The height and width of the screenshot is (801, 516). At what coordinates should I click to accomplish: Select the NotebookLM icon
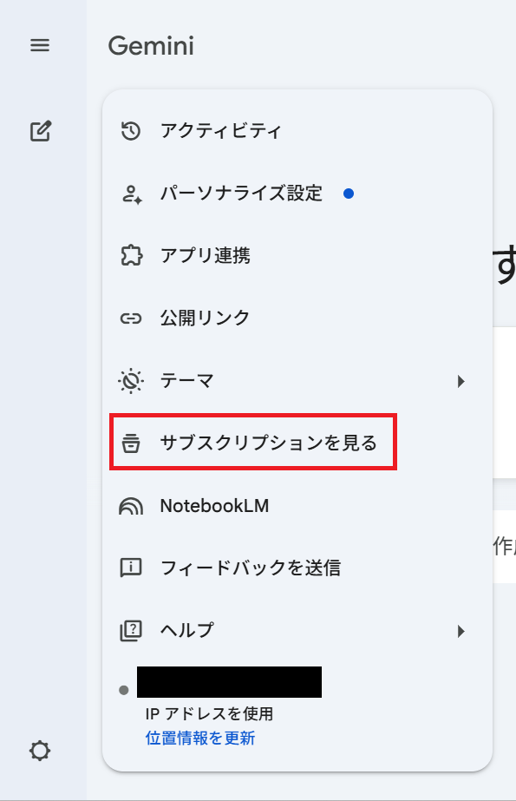click(x=130, y=505)
